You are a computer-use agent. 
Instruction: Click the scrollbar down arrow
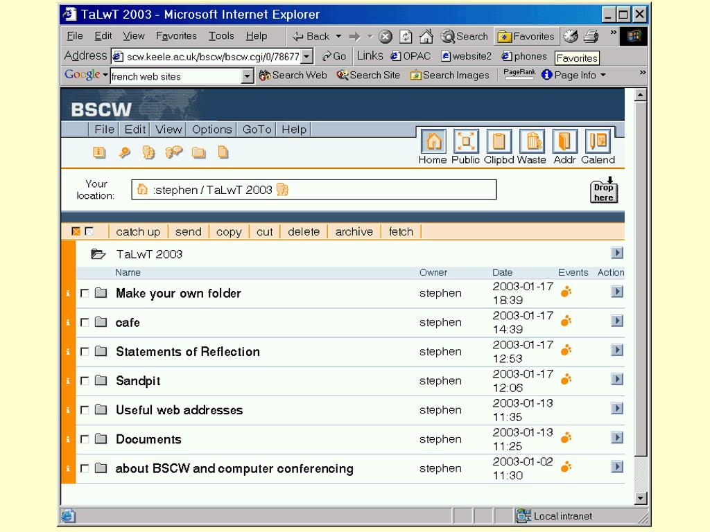tap(640, 499)
